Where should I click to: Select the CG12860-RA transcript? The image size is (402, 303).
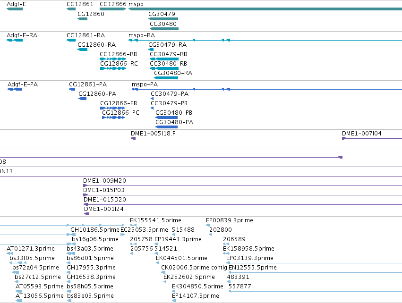coord(83,50)
